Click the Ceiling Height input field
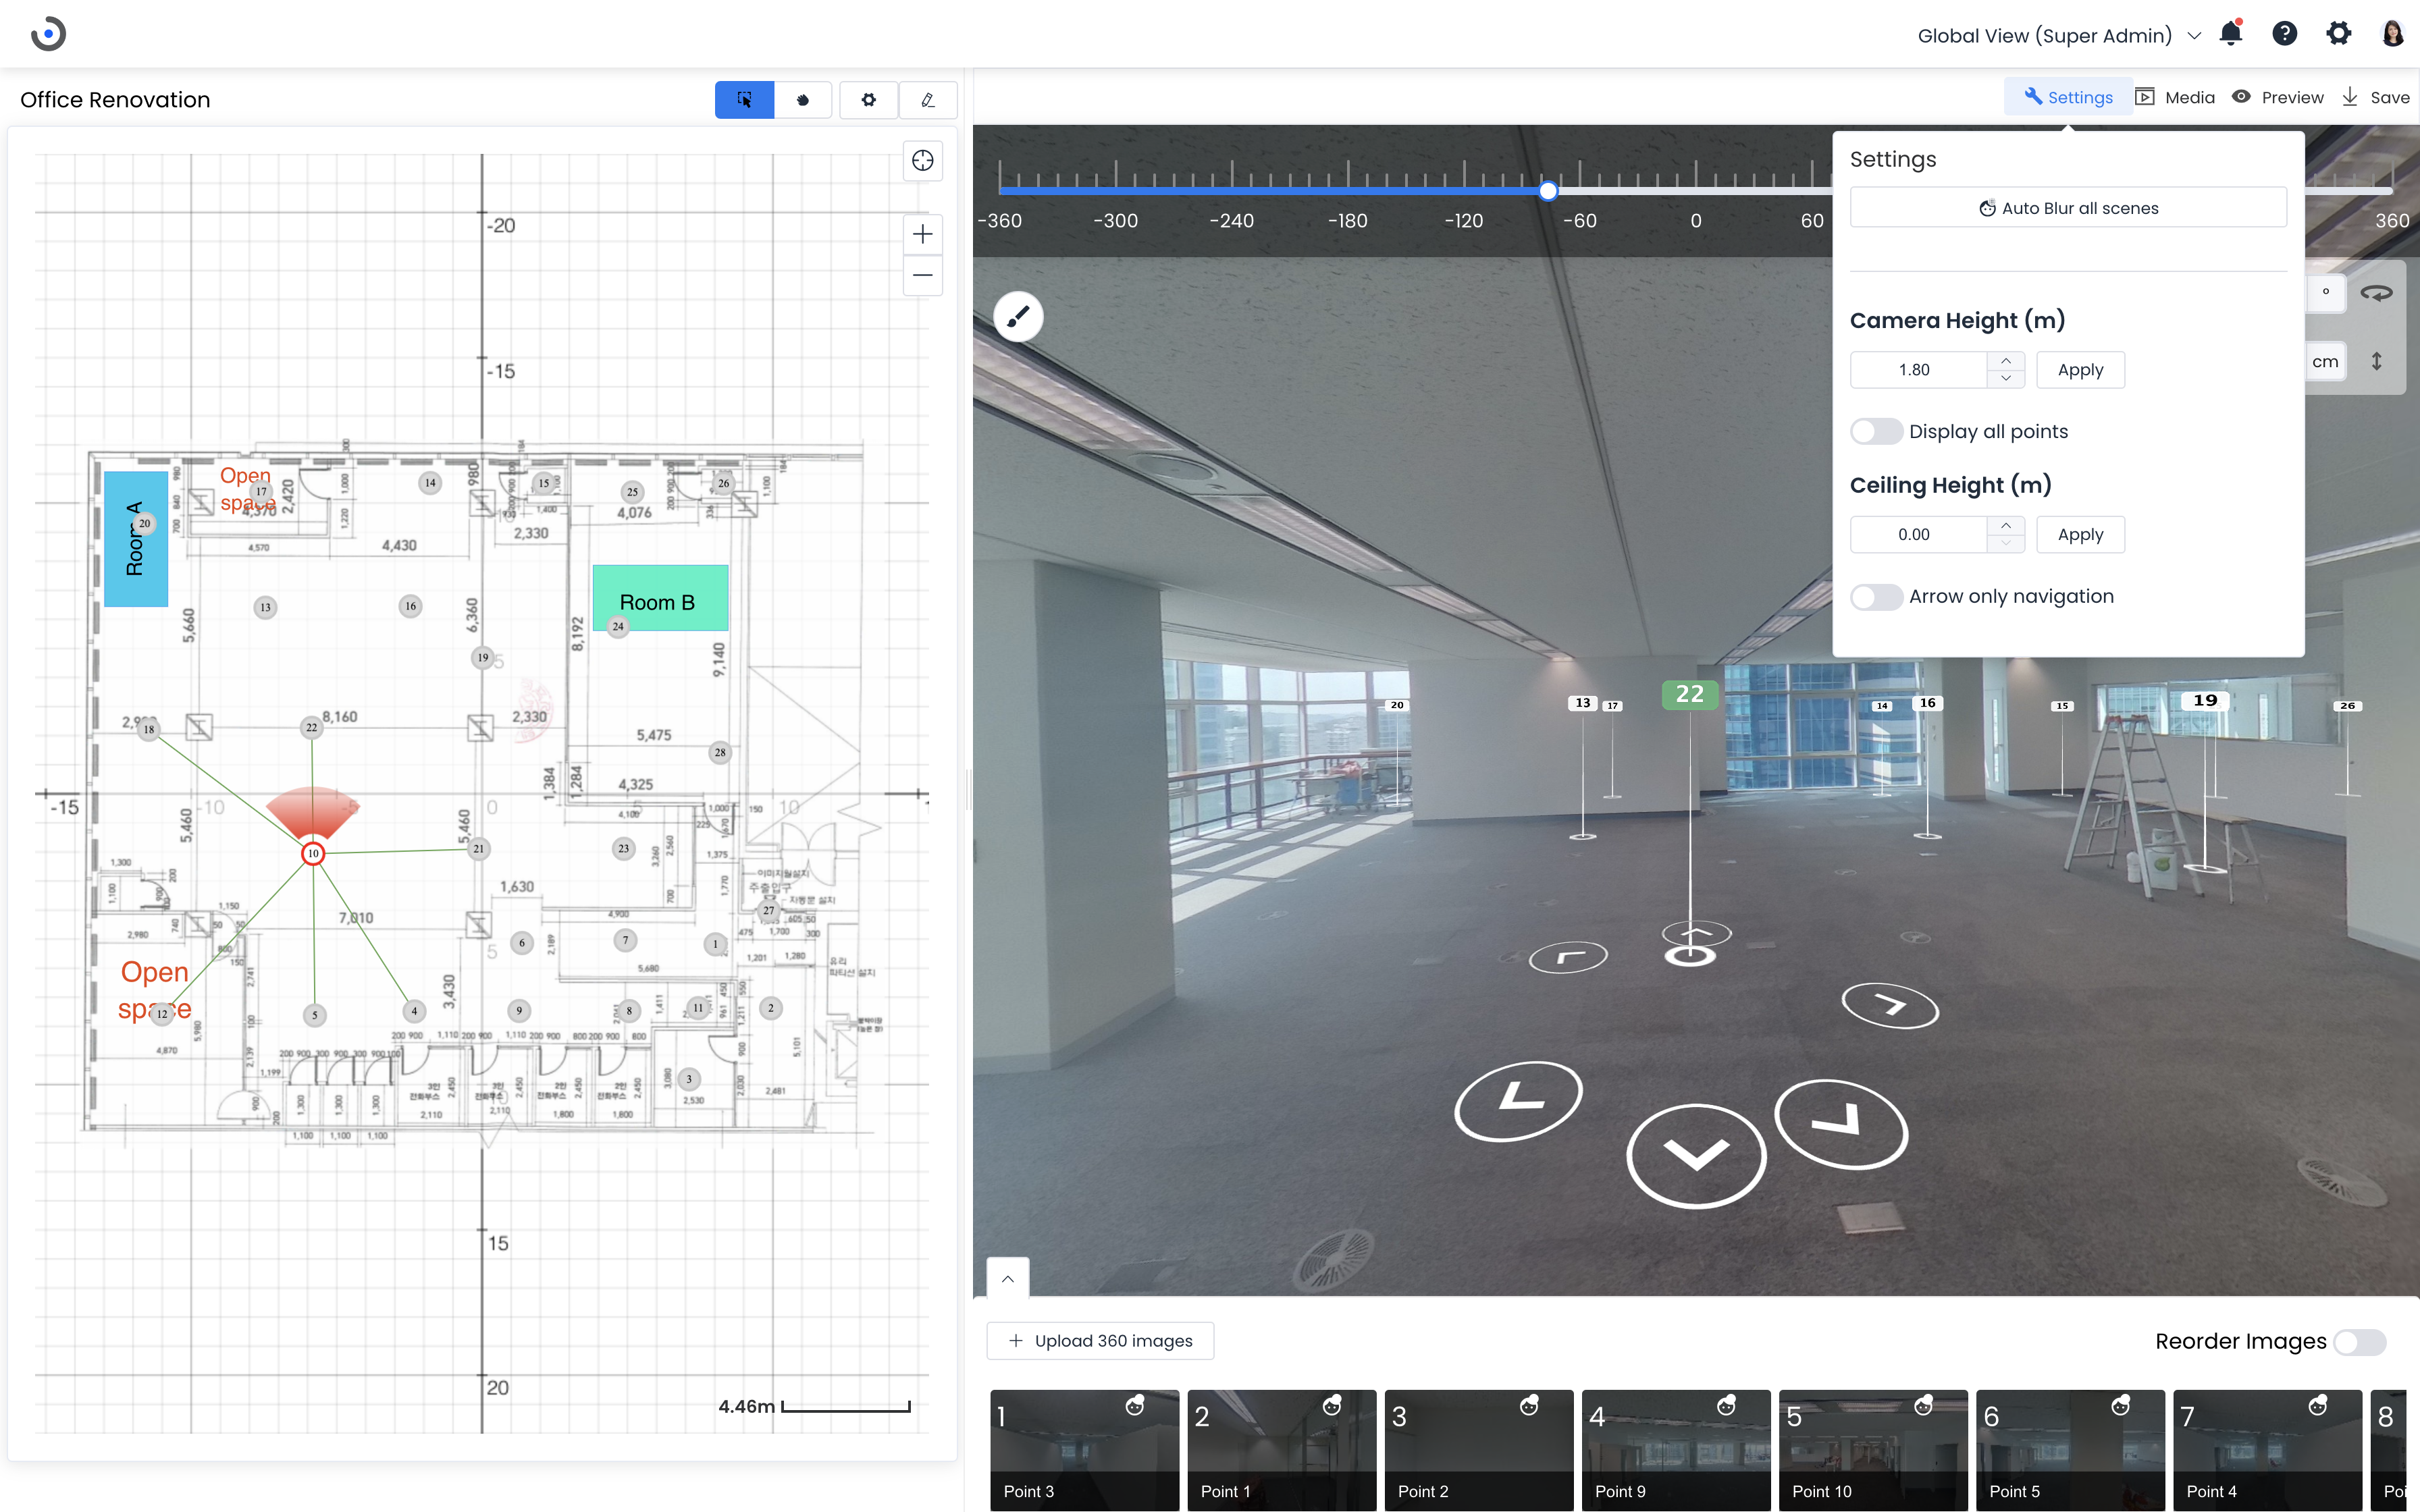 click(1918, 535)
